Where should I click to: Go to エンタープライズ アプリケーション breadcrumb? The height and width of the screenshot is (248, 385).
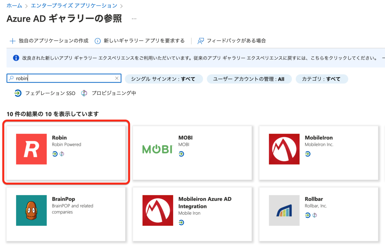pyautogui.click(x=74, y=5)
